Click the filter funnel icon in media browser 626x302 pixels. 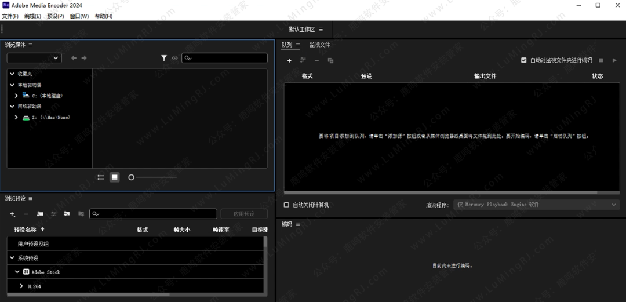click(164, 58)
